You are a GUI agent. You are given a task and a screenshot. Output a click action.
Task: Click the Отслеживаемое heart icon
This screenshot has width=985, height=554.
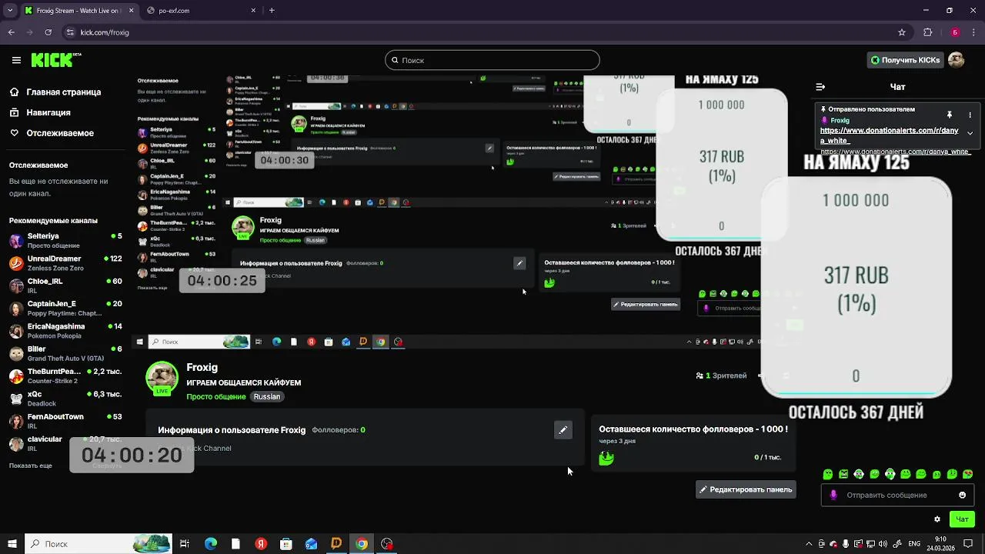(14, 133)
